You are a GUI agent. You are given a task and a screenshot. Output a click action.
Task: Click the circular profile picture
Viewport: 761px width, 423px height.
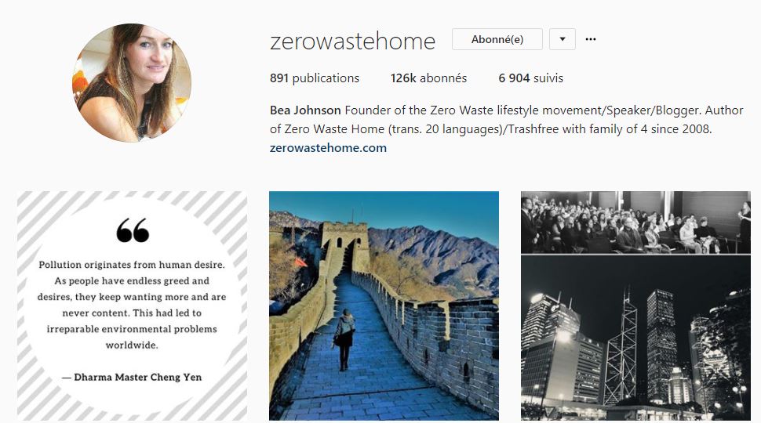coord(132,83)
